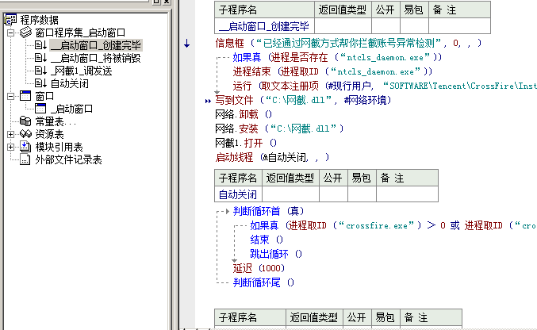Click the 窗口 folder window icon
The height and width of the screenshot is (330, 537).
25,96
